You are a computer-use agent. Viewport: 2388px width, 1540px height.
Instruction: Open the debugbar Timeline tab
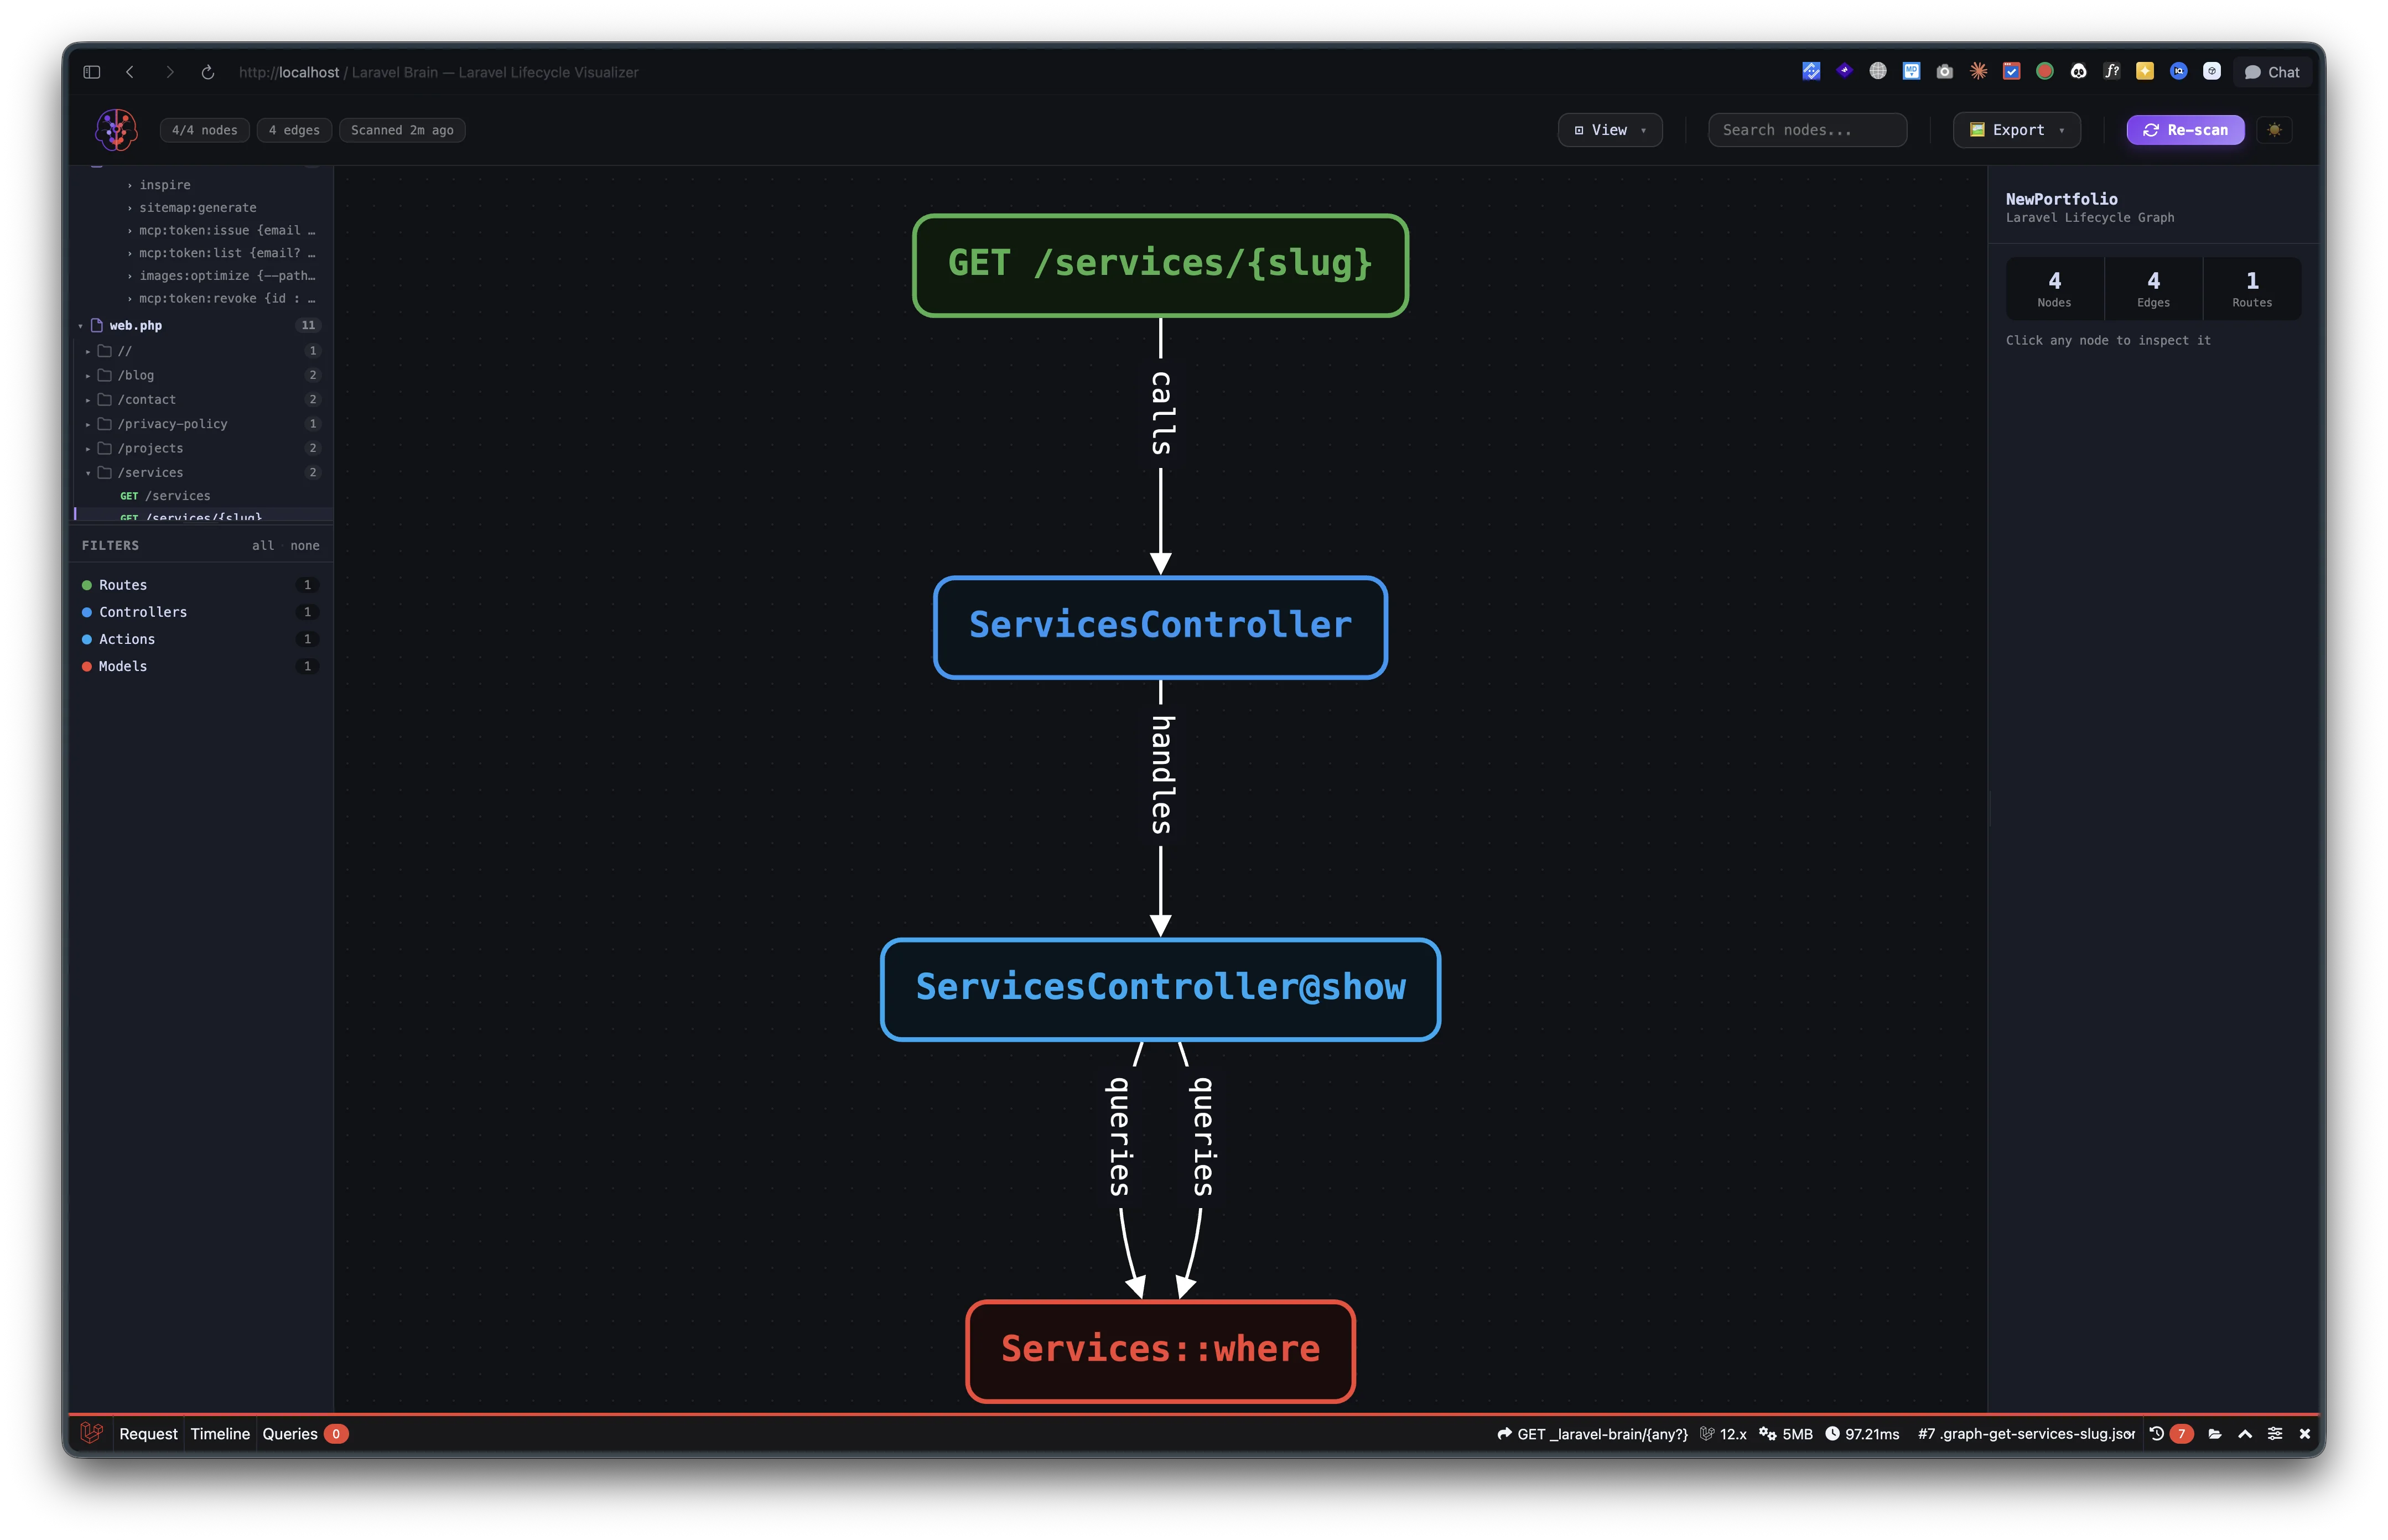(x=220, y=1433)
